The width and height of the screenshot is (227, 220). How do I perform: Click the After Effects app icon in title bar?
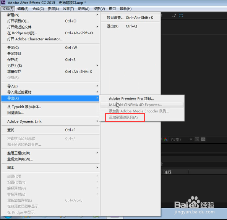(3, 2)
